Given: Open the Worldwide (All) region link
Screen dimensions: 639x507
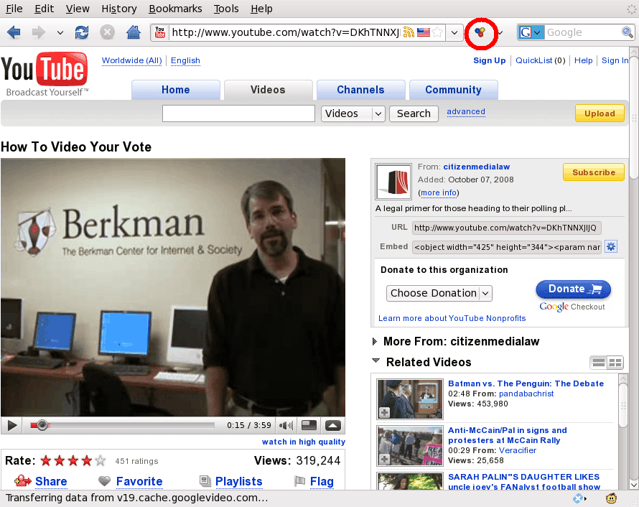Looking at the screenshot, I should (x=131, y=60).
